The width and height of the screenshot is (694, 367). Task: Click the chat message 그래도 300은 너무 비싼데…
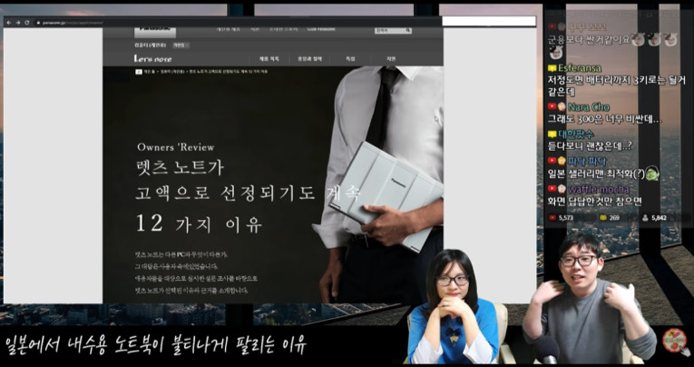(x=604, y=119)
